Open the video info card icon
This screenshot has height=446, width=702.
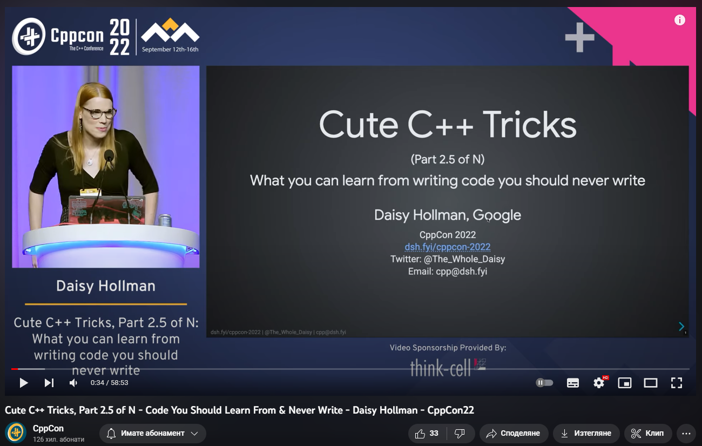680,21
